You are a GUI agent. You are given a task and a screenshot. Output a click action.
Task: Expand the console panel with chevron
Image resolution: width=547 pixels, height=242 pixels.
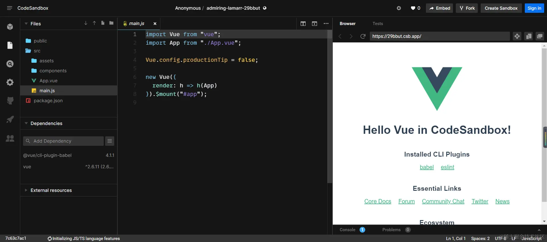coord(539,230)
